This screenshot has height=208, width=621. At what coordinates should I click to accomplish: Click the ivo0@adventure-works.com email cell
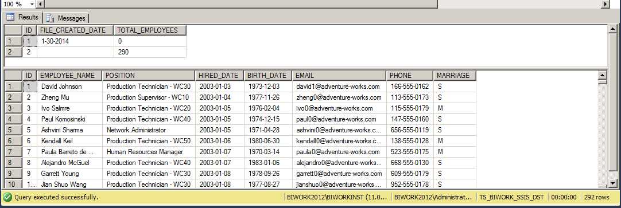click(x=339, y=108)
